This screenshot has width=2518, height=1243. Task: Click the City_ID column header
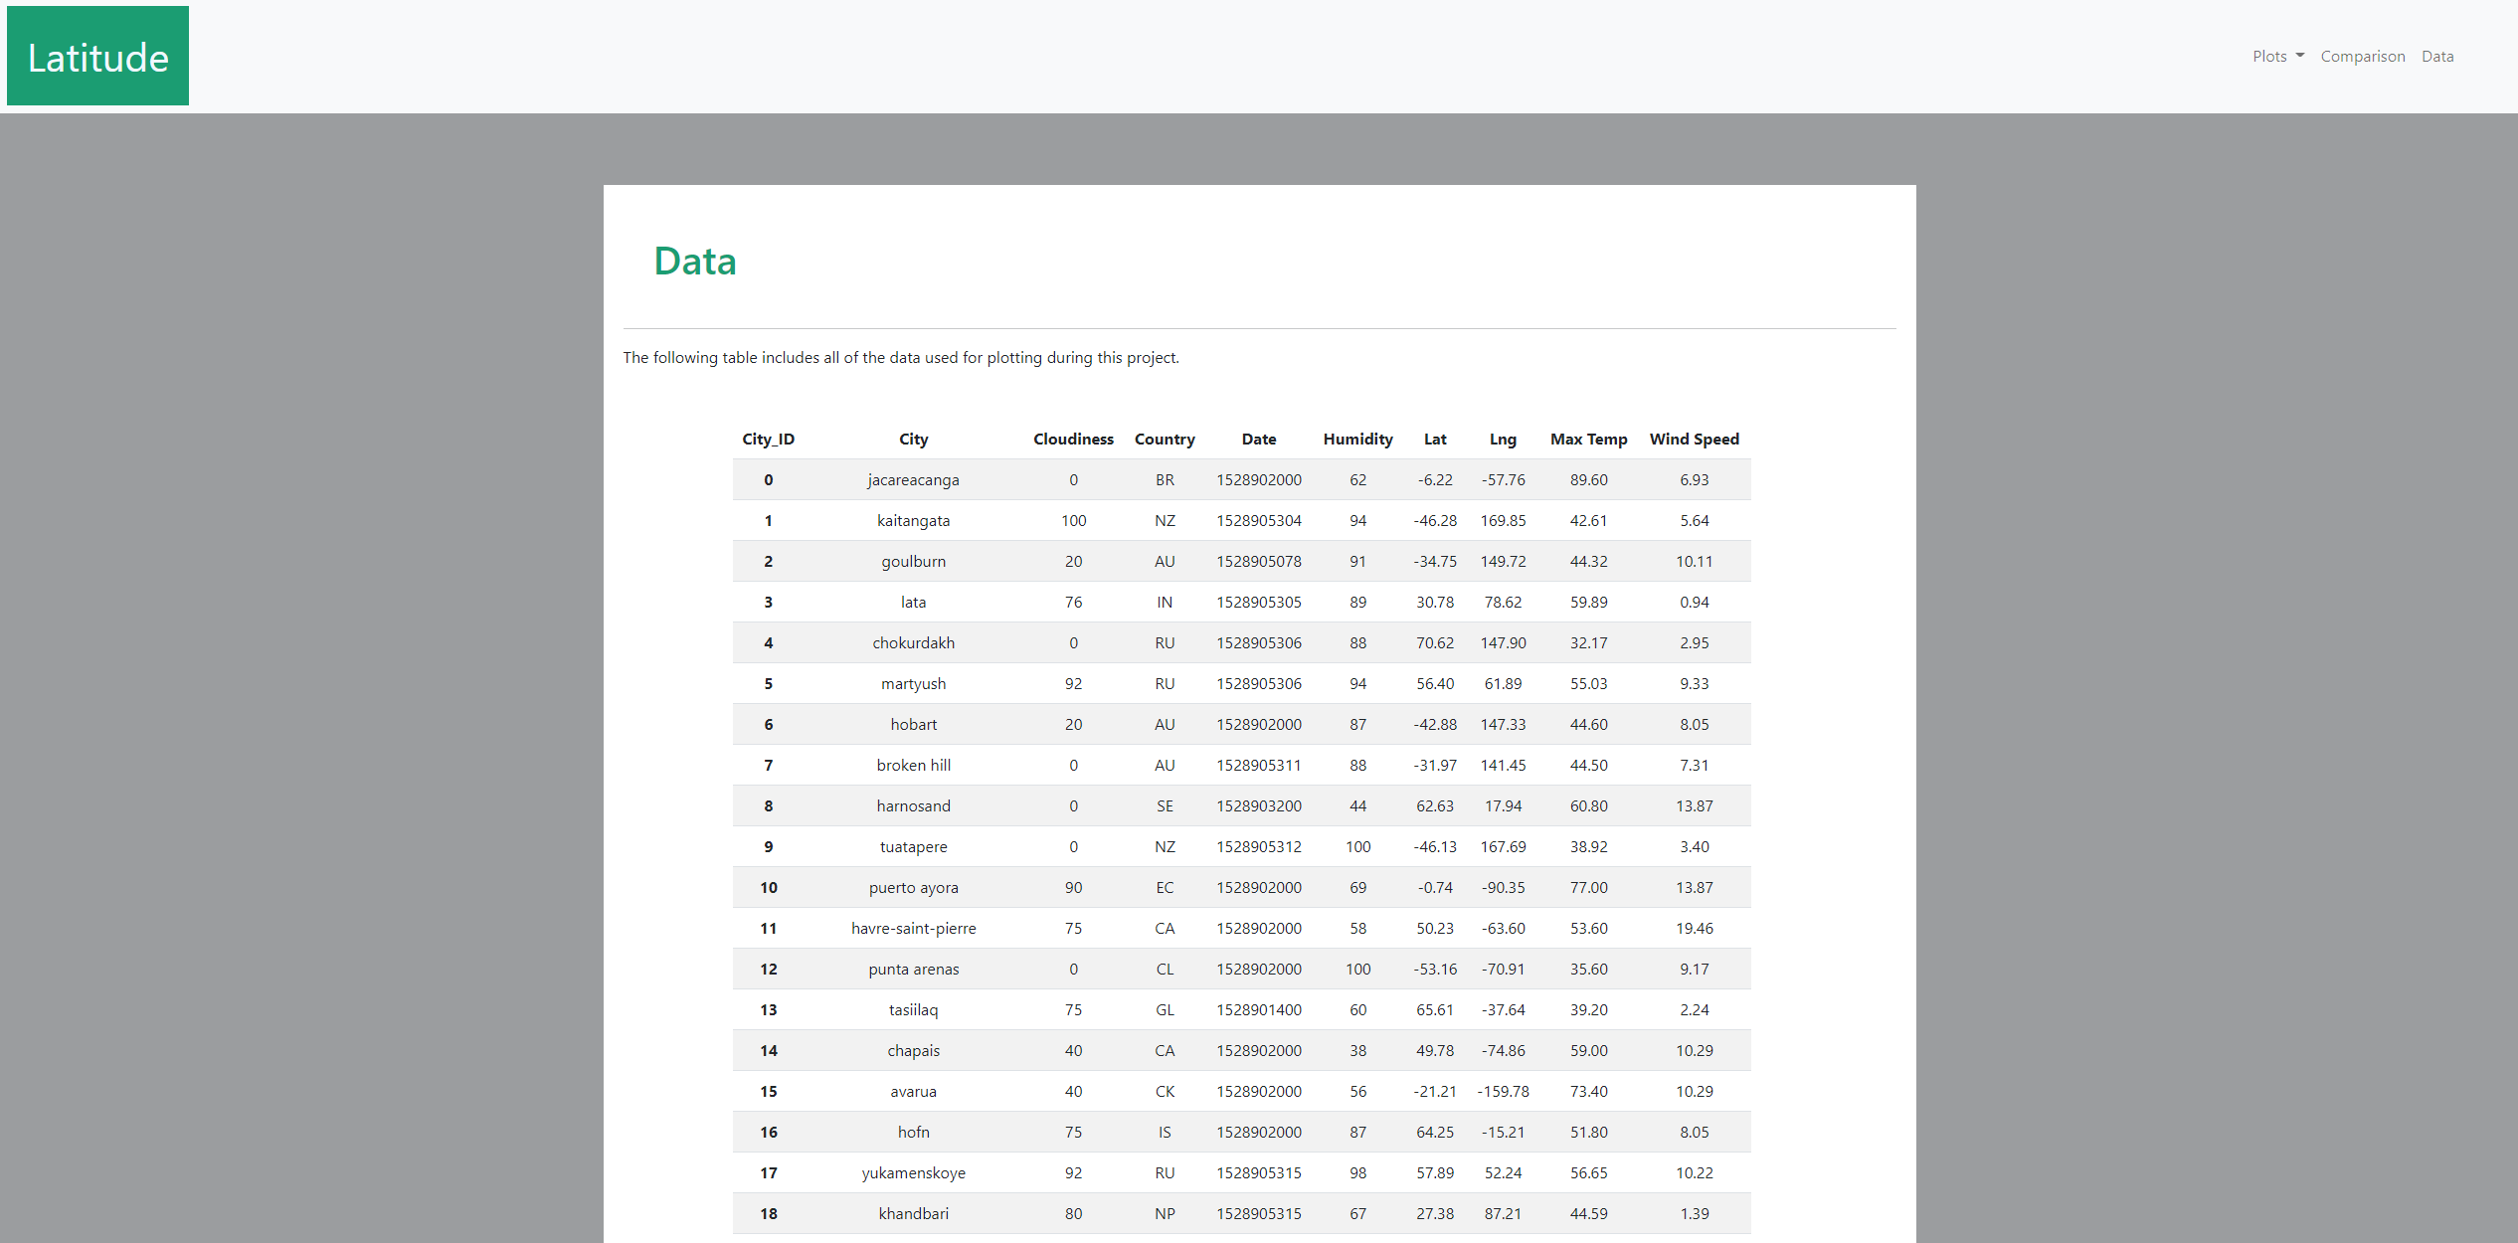pos(768,440)
